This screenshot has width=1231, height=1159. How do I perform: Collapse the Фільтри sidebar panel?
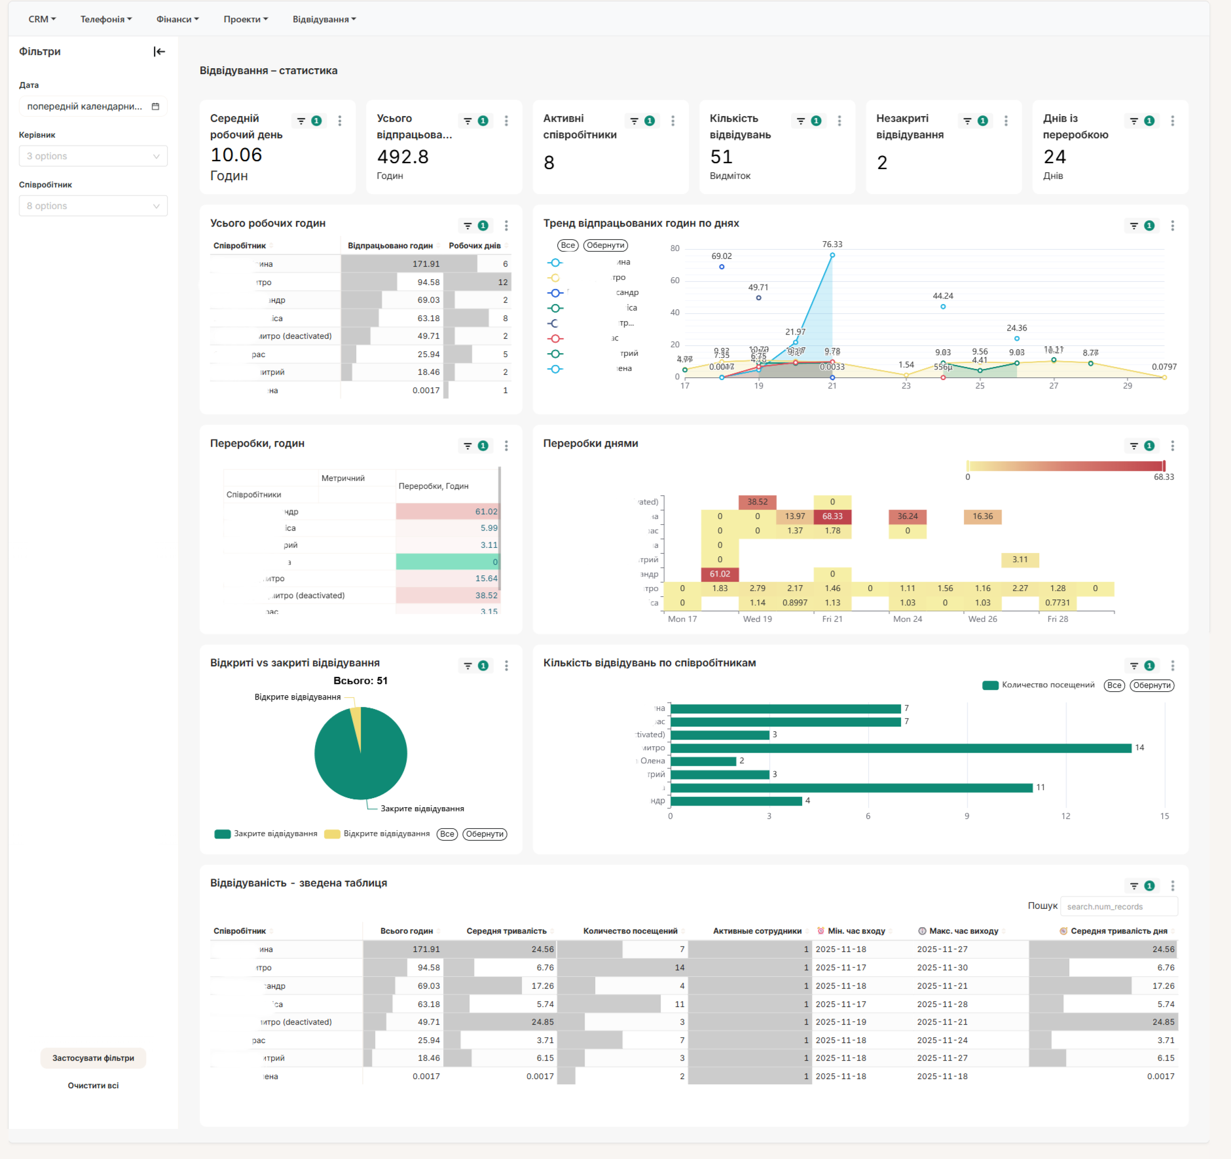[159, 52]
